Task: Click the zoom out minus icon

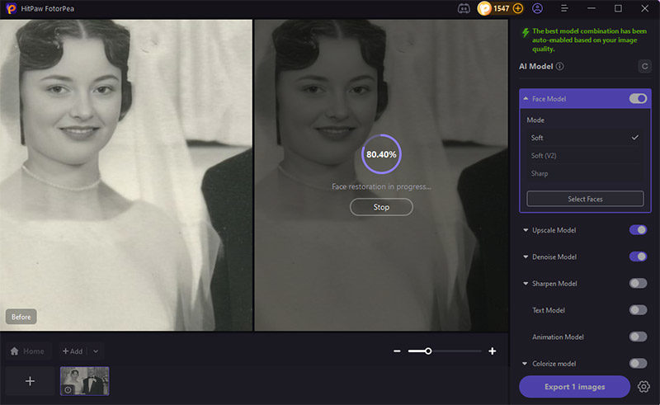Action: click(397, 351)
